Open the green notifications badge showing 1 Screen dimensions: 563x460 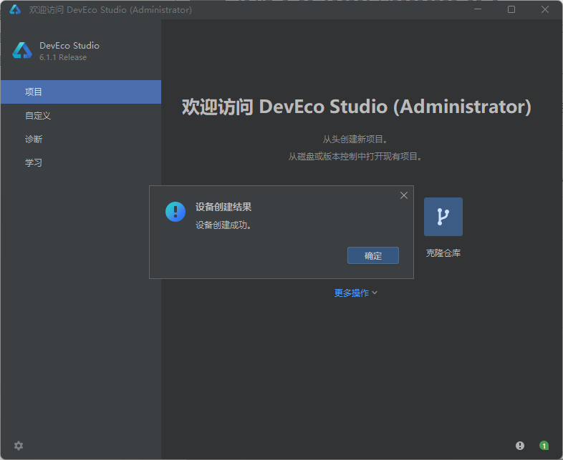544,446
